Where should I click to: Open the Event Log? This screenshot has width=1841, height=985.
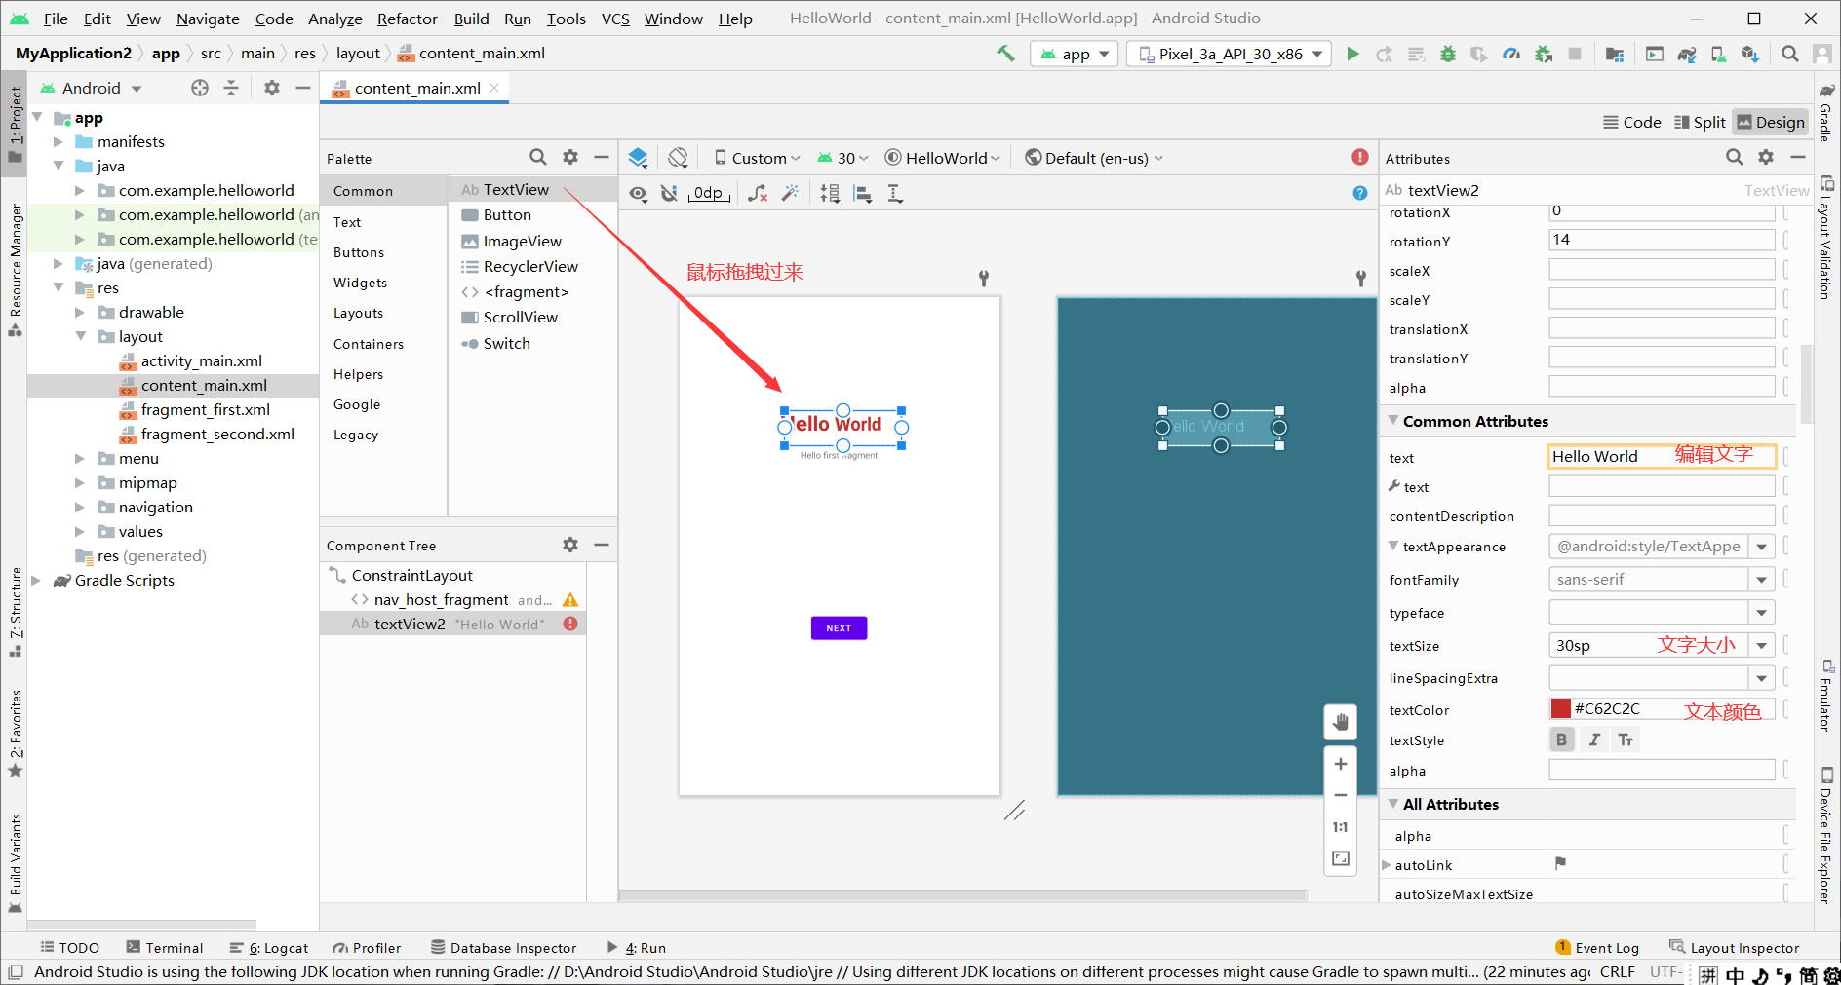1597,947
